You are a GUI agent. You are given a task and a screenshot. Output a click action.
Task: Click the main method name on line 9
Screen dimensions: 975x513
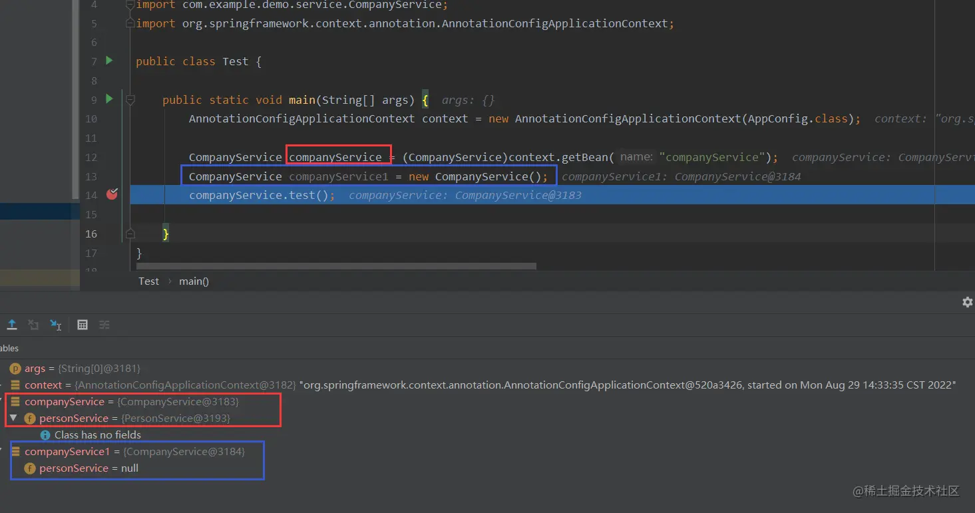302,100
